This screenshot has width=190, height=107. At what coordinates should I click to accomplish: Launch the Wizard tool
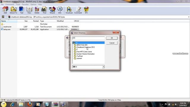52,10
